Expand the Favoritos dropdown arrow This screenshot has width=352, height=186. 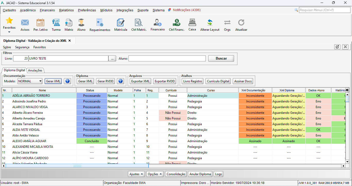[x=9, y=32]
